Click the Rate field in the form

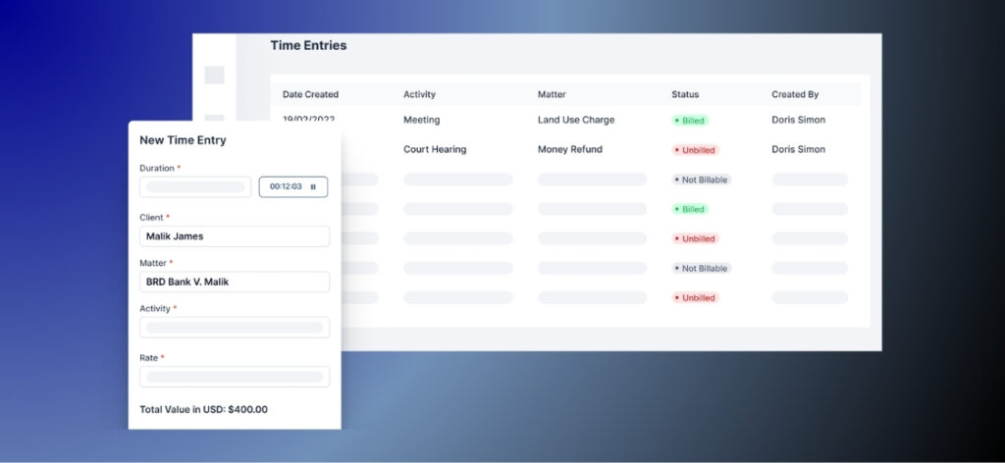[234, 377]
